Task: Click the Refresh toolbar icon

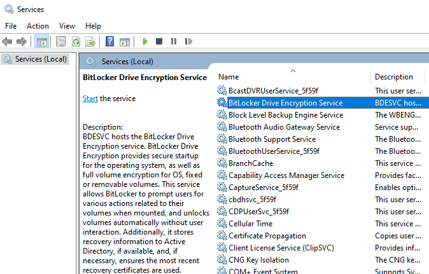Action: click(76, 41)
